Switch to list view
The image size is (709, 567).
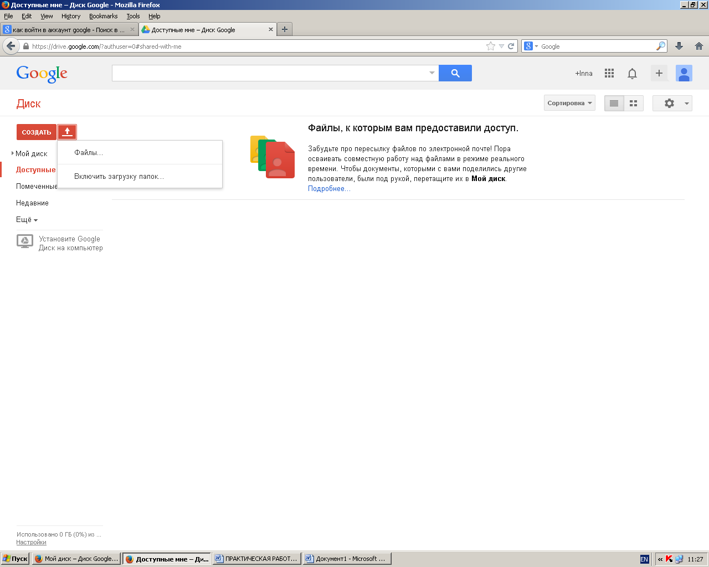point(614,103)
